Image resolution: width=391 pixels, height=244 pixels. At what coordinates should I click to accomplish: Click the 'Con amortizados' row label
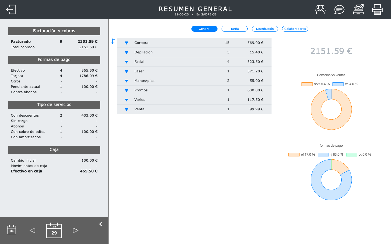(x=26, y=137)
